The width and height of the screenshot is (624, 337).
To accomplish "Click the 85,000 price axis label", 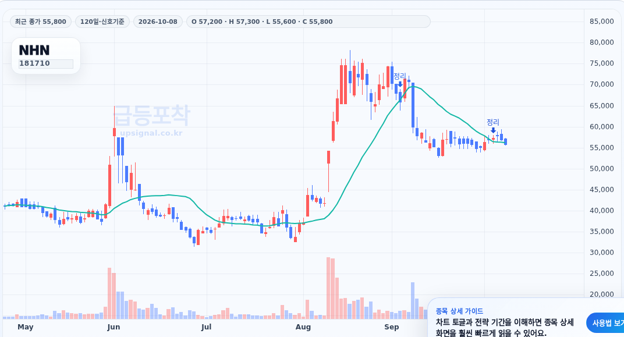I will 602,22.
